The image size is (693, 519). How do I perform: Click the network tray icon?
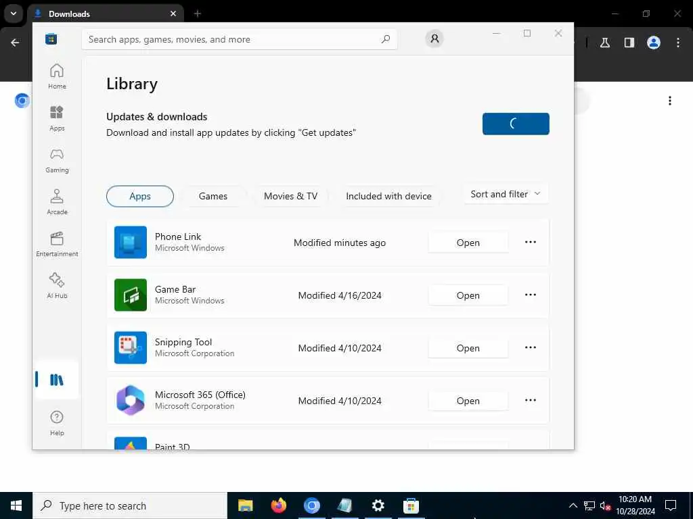click(589, 505)
